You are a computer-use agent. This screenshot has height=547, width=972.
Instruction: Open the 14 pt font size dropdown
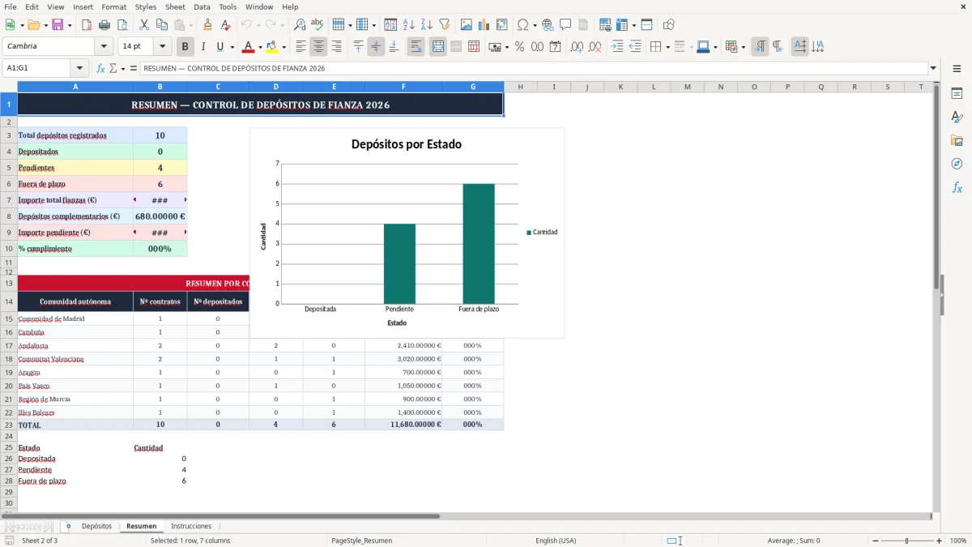point(162,47)
